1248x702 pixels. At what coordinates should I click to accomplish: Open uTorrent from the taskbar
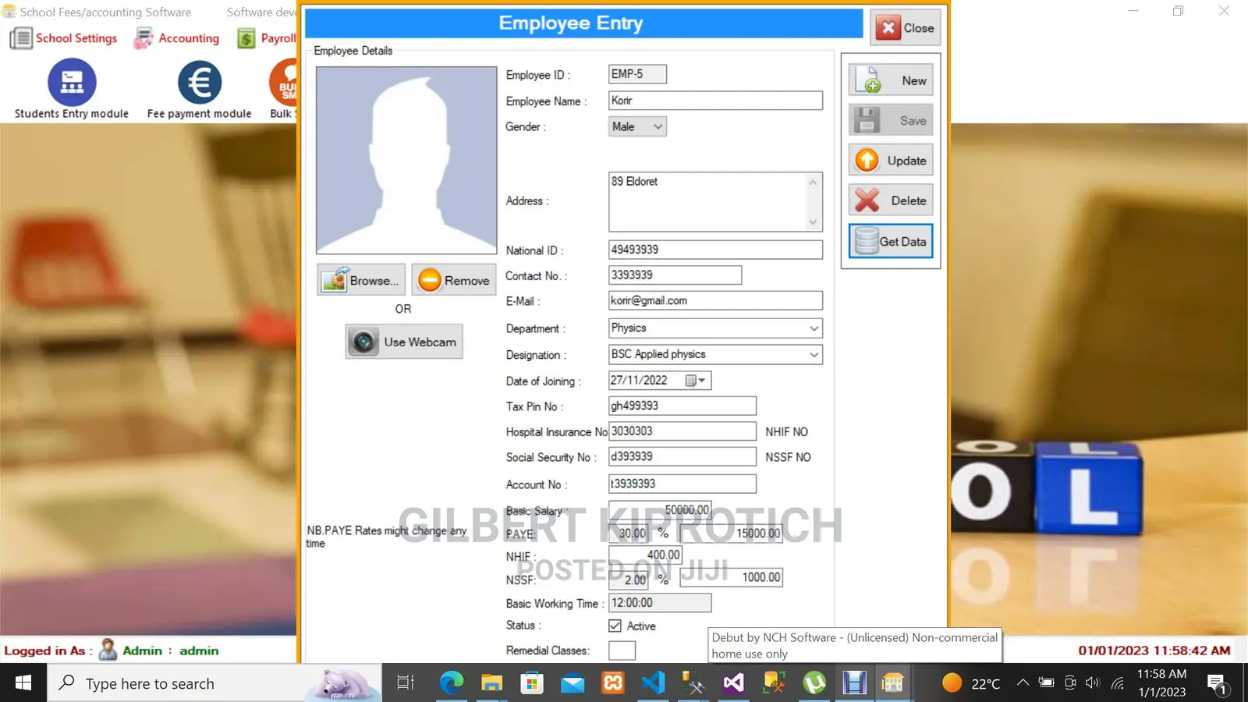(x=814, y=683)
